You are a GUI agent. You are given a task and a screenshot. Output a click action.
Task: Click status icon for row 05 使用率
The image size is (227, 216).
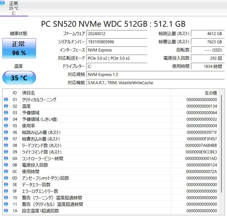pos(6,126)
